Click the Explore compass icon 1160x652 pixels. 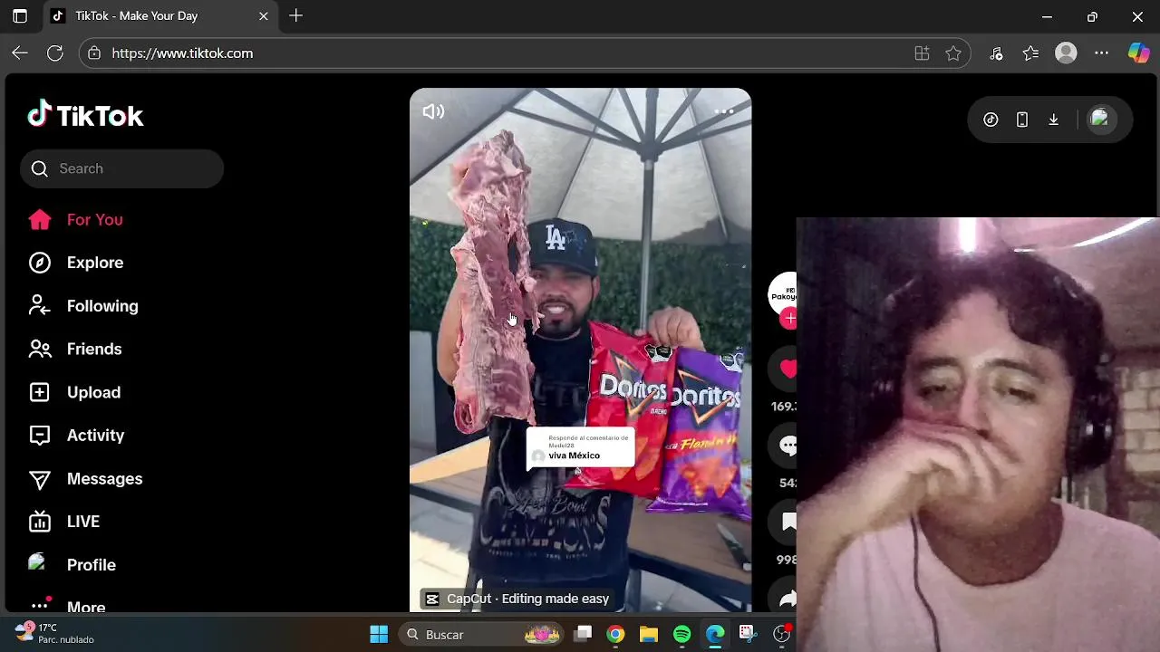coord(39,263)
